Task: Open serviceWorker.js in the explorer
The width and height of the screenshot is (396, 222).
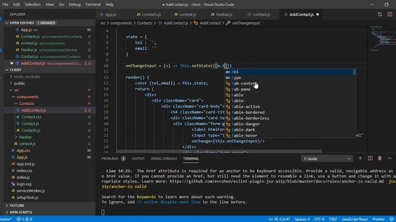Action: [x=30, y=191]
